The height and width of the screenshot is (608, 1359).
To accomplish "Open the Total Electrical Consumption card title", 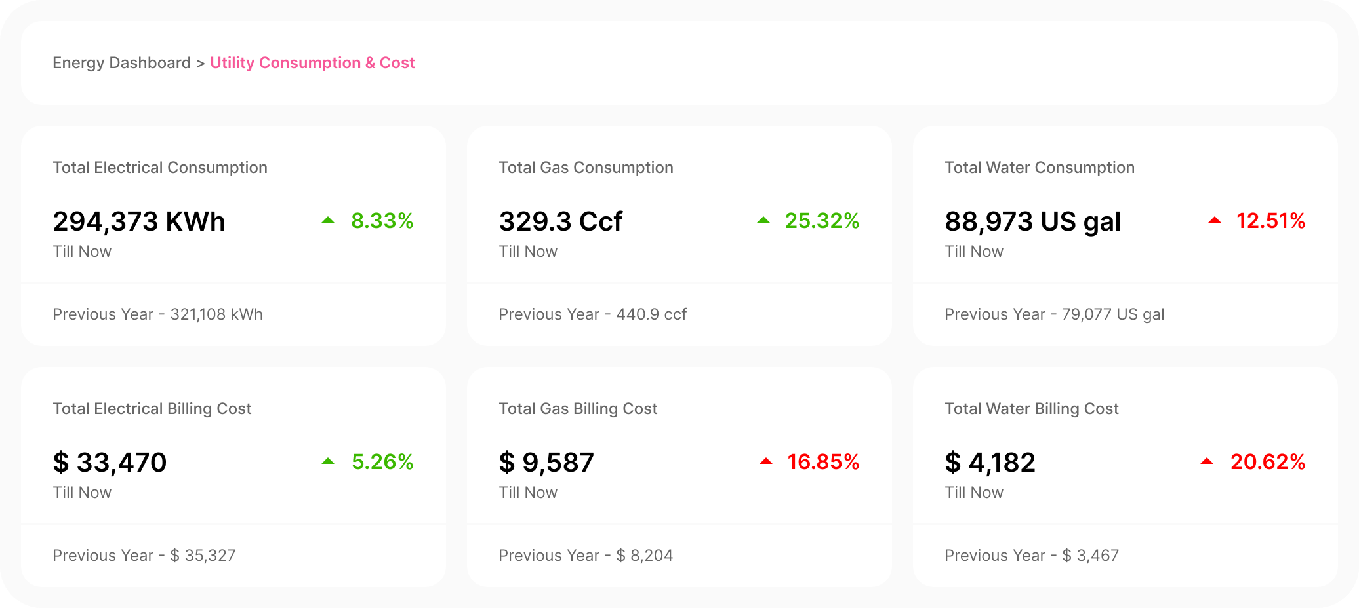I will pyautogui.click(x=160, y=168).
